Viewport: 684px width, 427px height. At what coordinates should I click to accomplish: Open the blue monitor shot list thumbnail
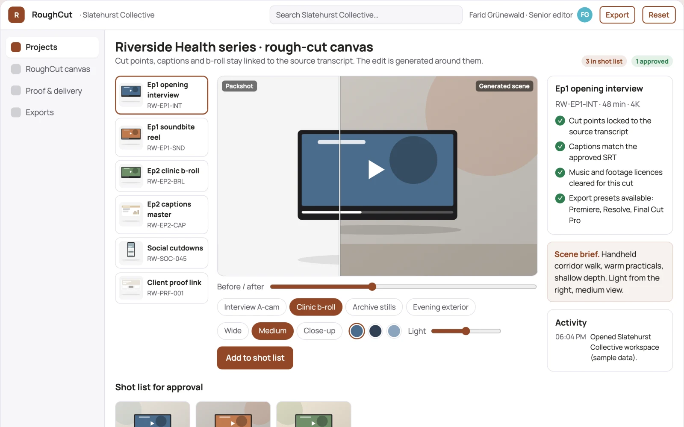coord(153,414)
